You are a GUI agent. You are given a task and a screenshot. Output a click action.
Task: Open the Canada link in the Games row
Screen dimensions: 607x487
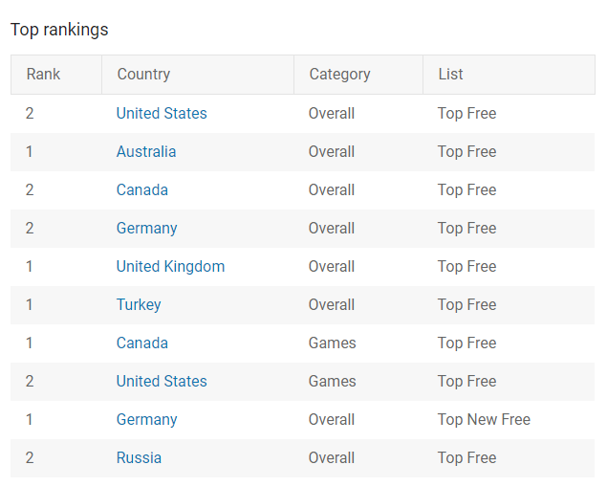point(142,343)
